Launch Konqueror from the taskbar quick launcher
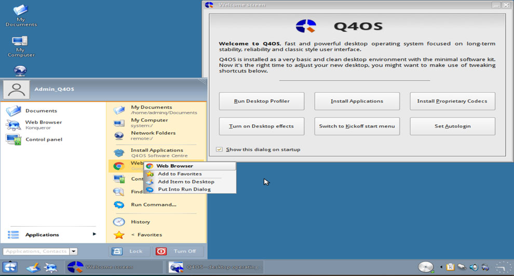The width and height of the screenshot is (514, 276). pos(51,267)
